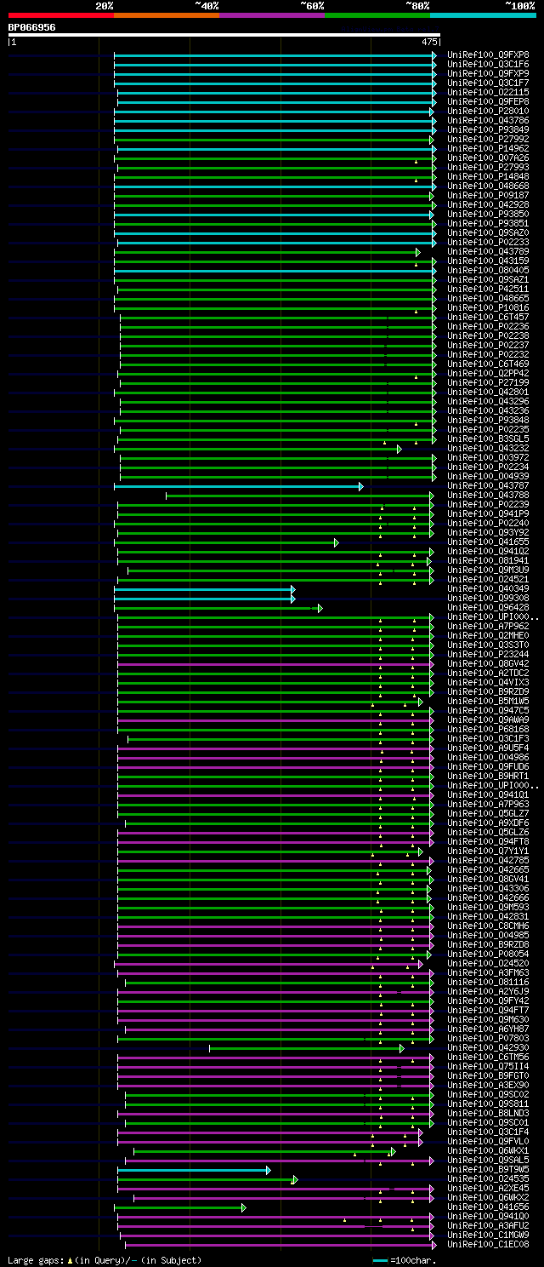544x1267 pixels.
Task: Click the query end position 475
Action: tap(429, 42)
